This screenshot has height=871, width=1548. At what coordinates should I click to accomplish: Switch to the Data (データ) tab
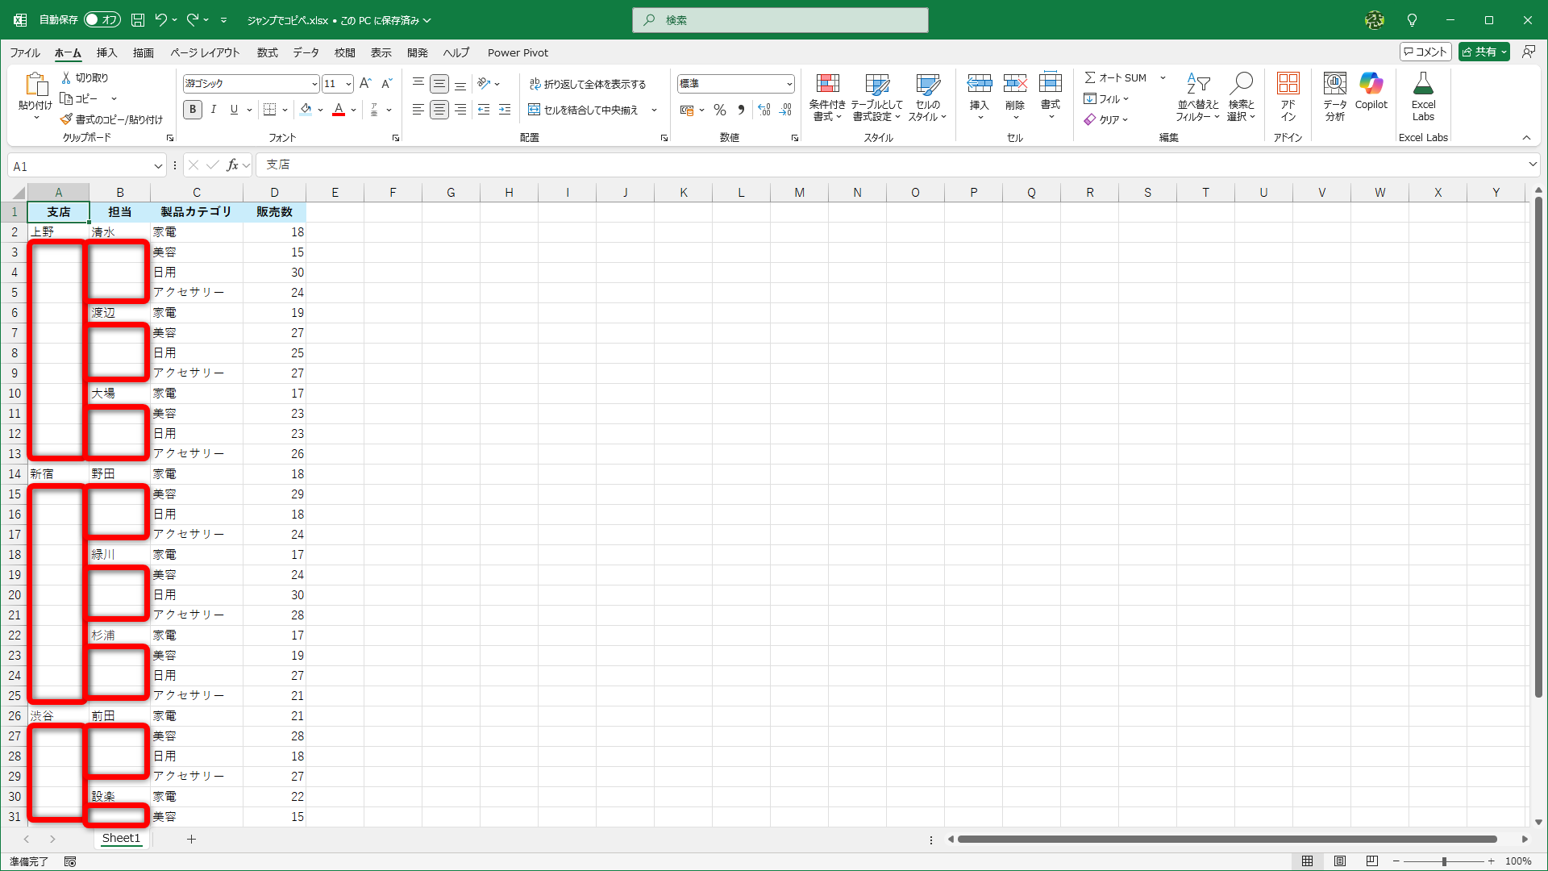tap(306, 53)
